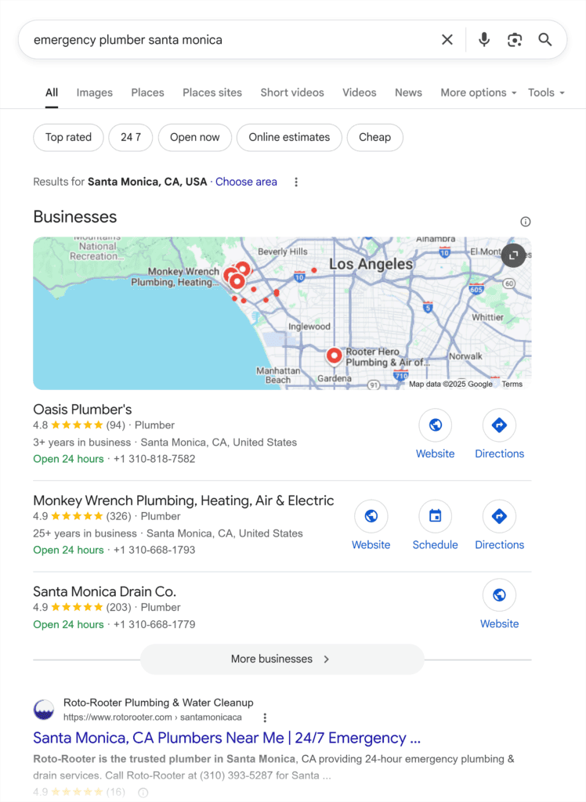Click phone number +1 310-818-7582

point(154,459)
